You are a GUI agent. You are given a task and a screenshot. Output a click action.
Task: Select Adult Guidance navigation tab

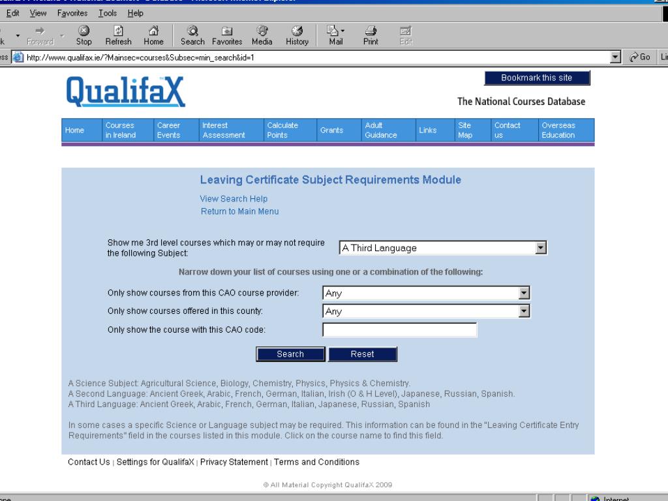(389, 130)
